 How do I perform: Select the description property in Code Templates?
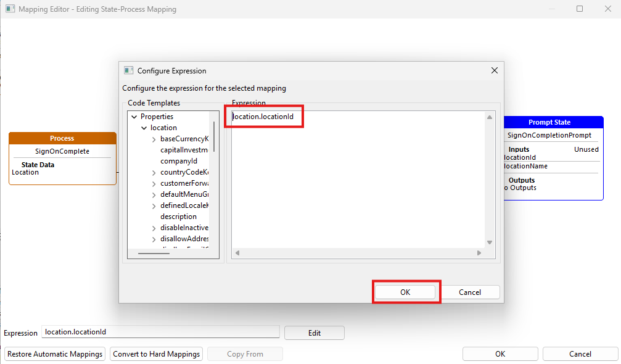[x=179, y=217]
